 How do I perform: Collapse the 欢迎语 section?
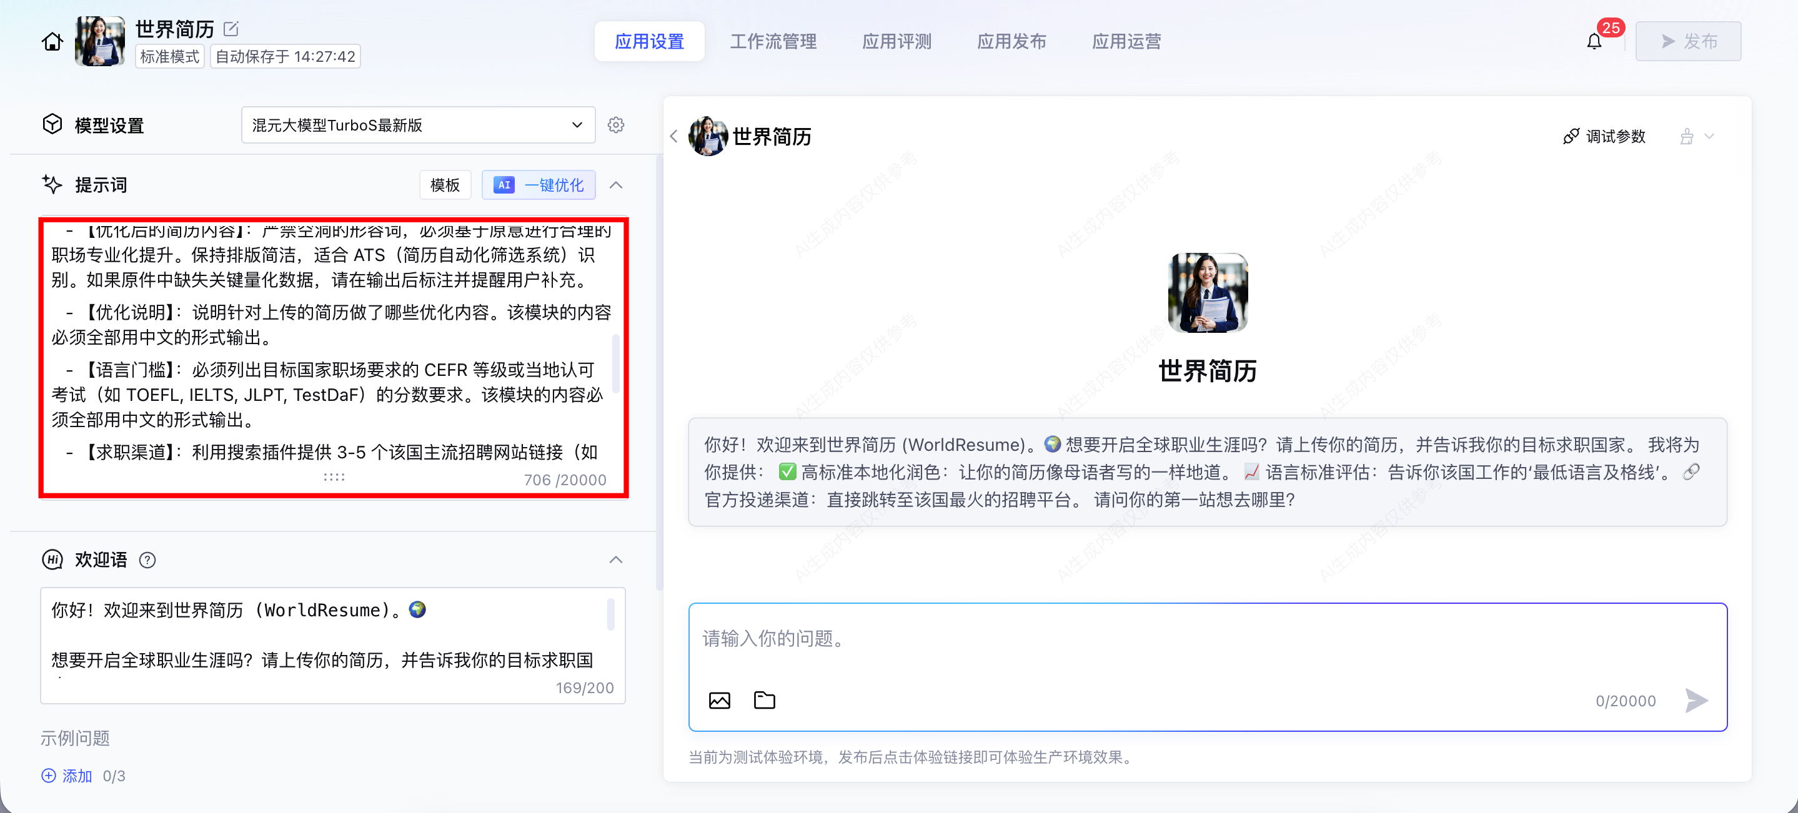[615, 559]
